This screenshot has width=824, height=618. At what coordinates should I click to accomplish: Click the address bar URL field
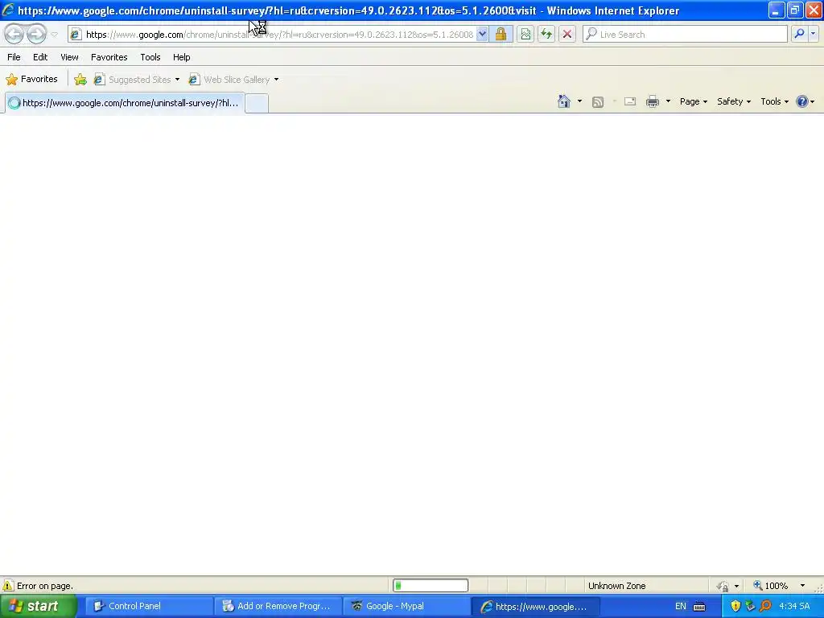(x=279, y=35)
